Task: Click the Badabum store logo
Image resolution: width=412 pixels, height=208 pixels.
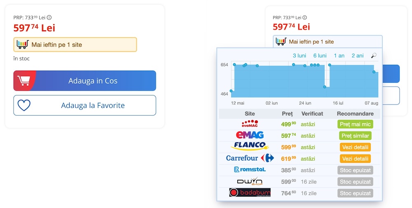Action: click(250, 193)
